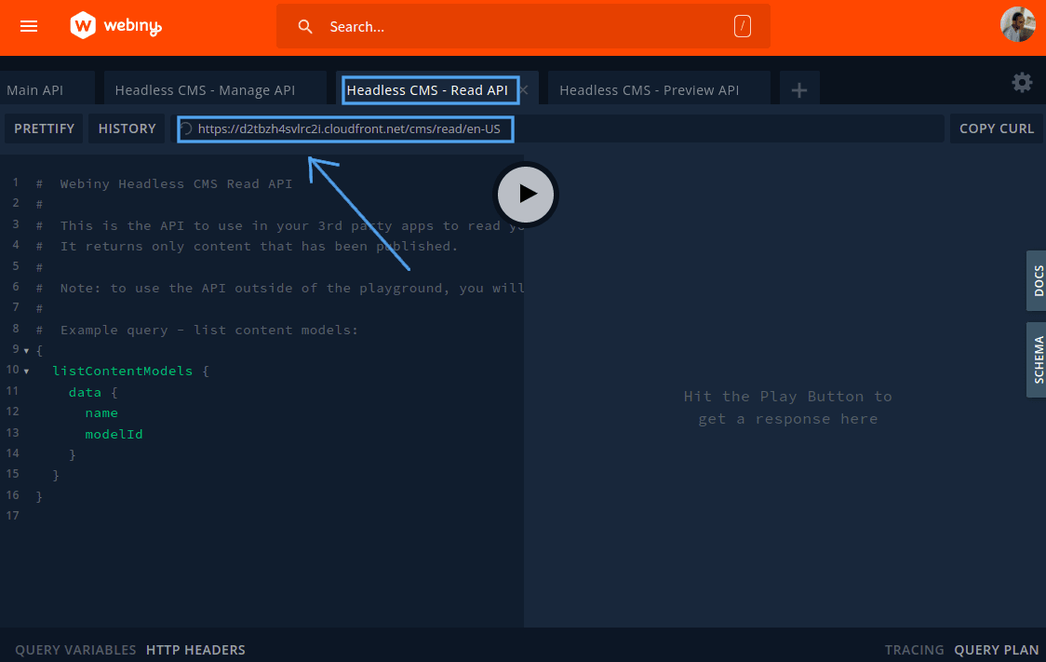Click the search magnifier icon
This screenshot has width=1046, height=662.
(305, 26)
